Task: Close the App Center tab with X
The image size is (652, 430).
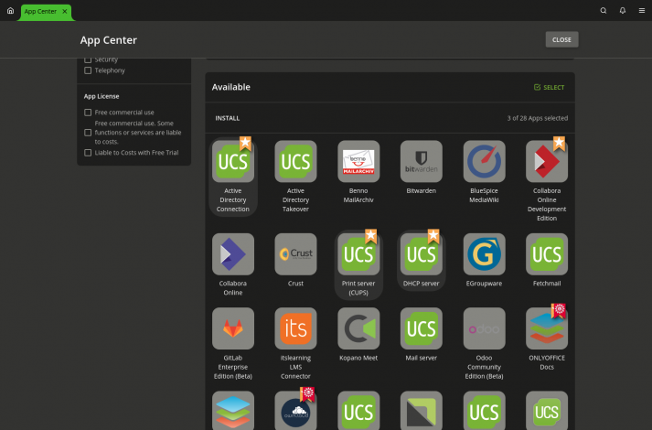Action: (x=64, y=11)
